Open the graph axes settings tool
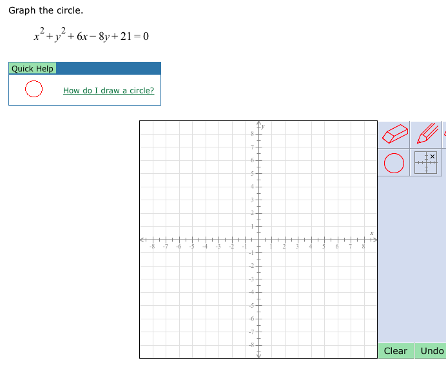 pos(426,163)
